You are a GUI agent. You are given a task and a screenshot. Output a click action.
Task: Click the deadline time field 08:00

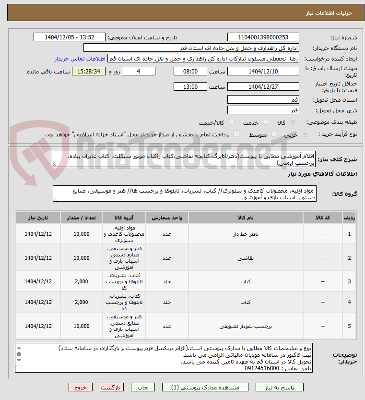point(190,71)
